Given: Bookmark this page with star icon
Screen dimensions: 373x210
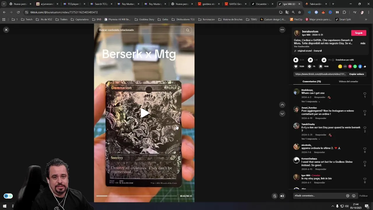Looking at the screenshot, I should [299, 12].
